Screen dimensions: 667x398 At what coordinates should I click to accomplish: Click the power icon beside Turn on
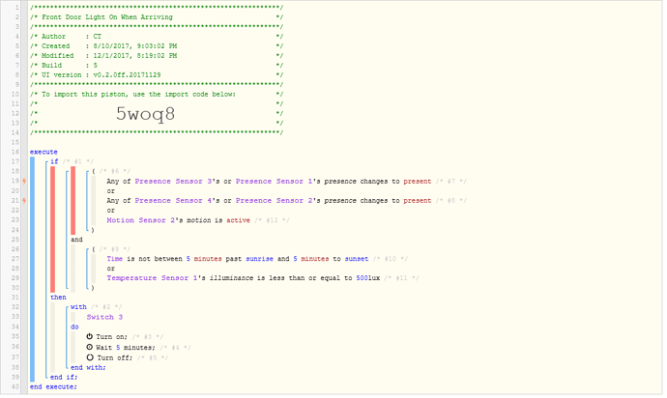point(89,337)
